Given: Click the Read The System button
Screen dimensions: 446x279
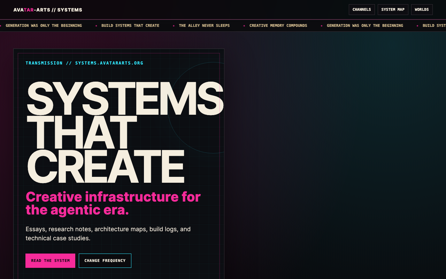Looking at the screenshot, I should pyautogui.click(x=50, y=261).
